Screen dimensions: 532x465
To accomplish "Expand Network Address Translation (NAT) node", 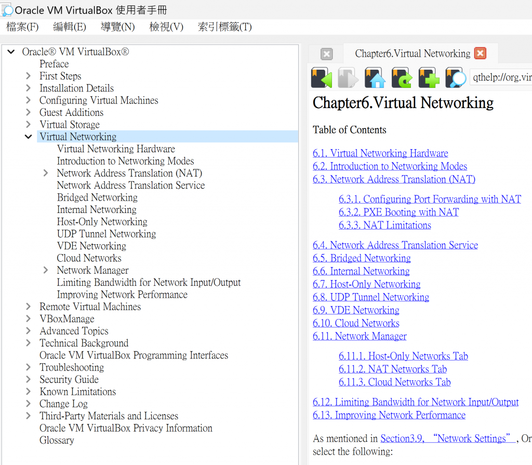I will pos(46,173).
